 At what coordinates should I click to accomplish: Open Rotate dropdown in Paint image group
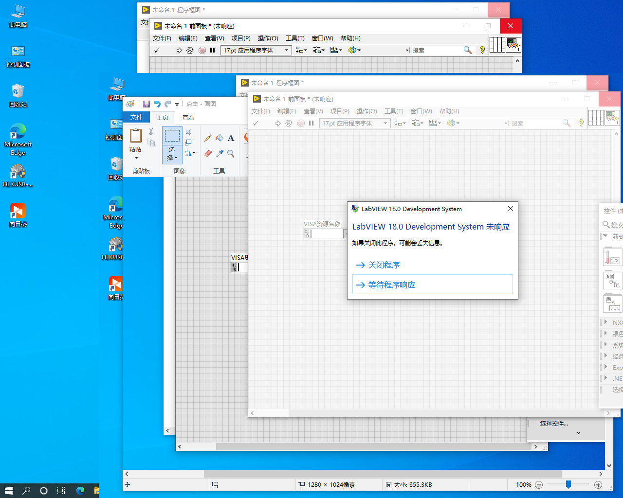coord(190,153)
